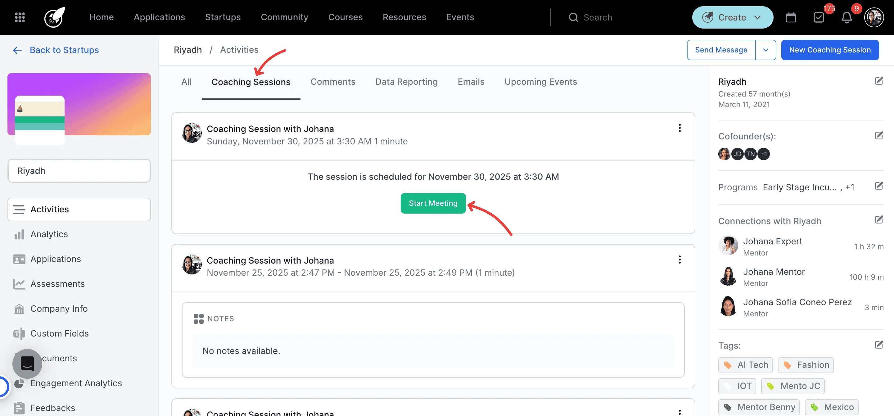Open the Send Message dropdown arrow
This screenshot has height=416, width=894.
(766, 50)
